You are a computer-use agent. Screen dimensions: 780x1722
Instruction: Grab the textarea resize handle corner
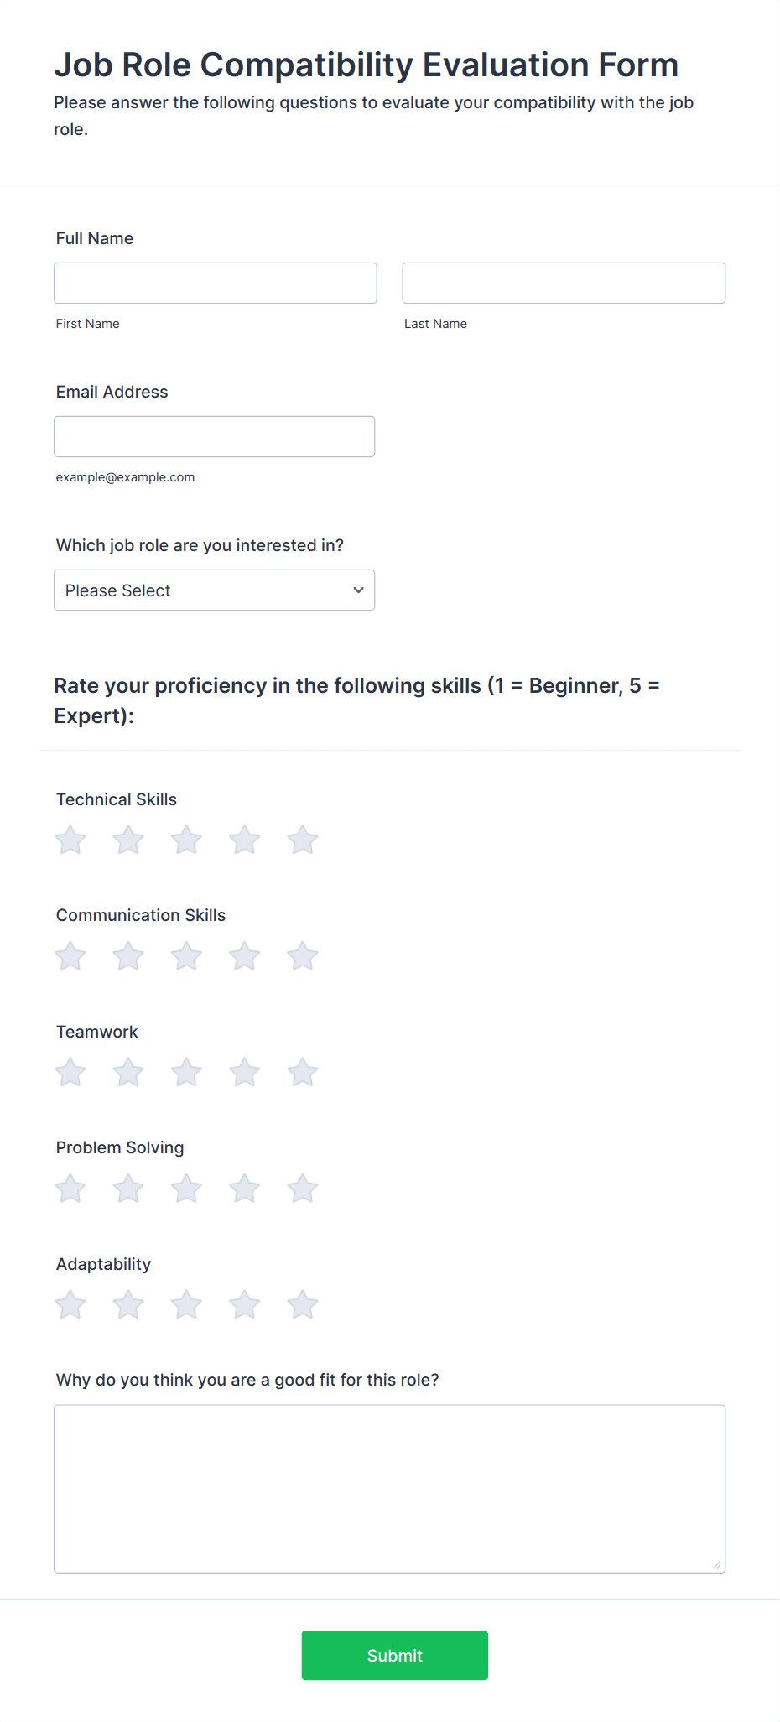tap(717, 1564)
